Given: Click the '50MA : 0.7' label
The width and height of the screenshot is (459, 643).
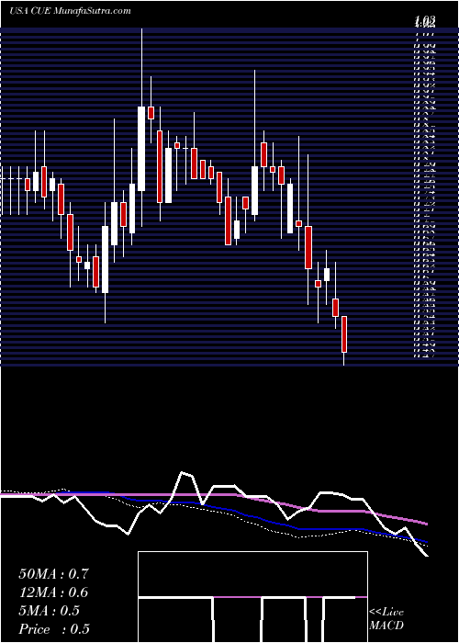Looking at the screenshot, I should tap(53, 574).
